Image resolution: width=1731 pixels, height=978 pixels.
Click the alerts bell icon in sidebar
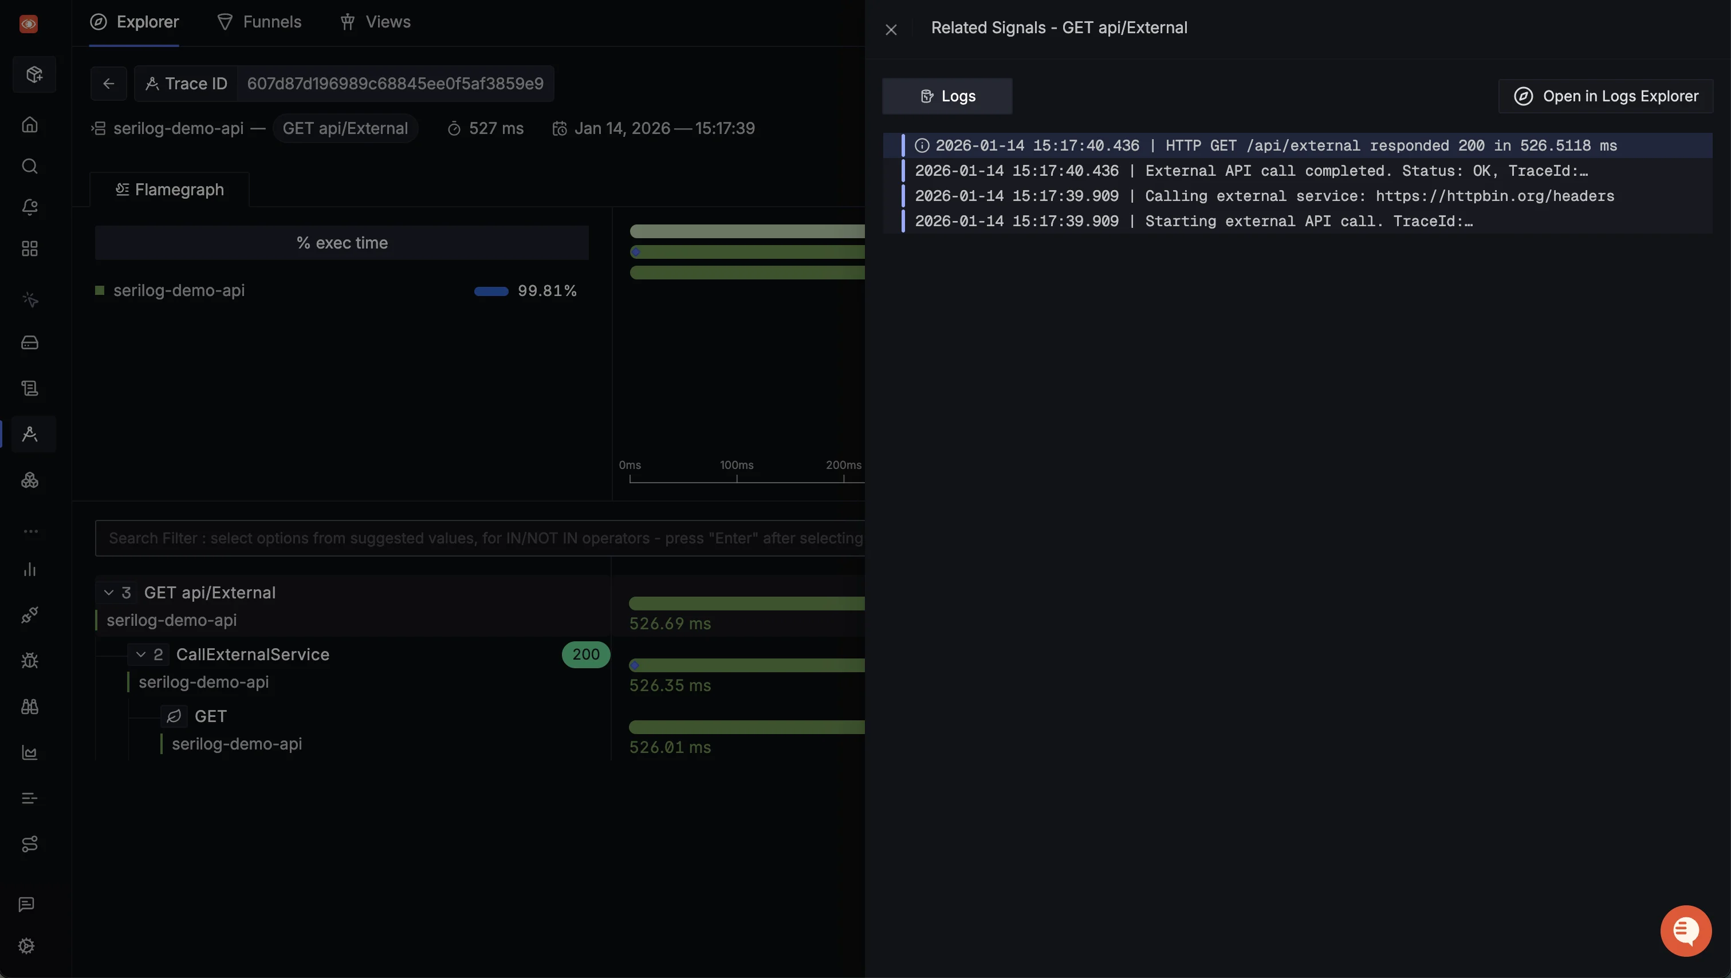(30, 207)
